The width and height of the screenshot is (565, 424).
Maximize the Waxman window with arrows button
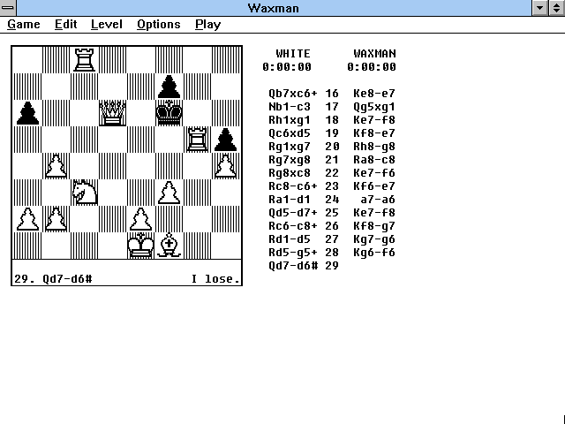click(557, 8)
